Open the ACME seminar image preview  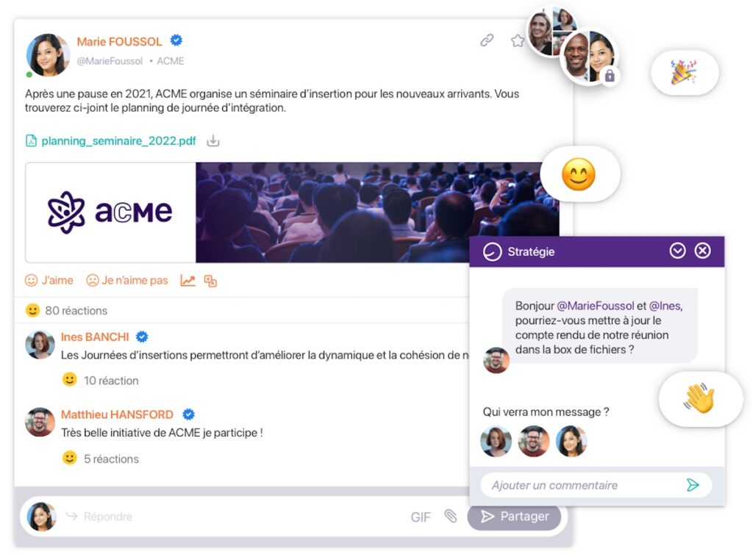tap(292, 212)
